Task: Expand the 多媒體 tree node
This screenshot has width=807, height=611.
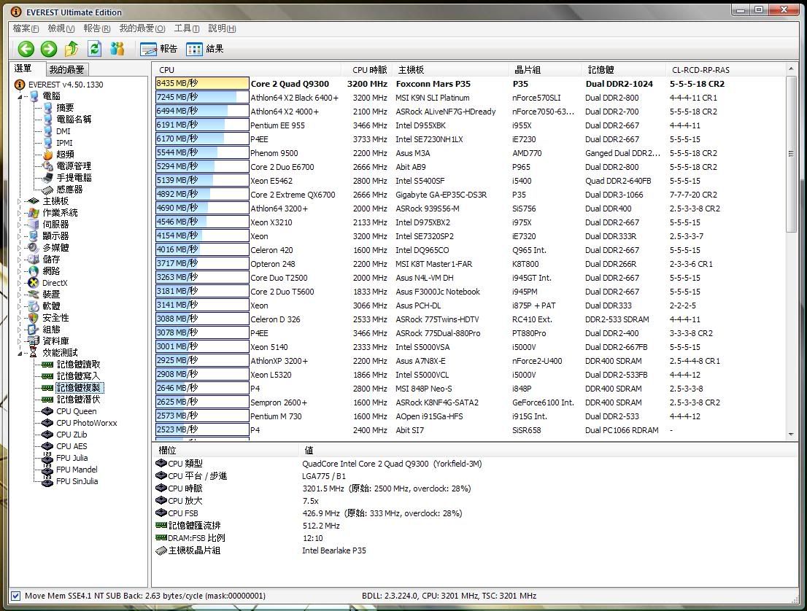Action: tap(20, 248)
